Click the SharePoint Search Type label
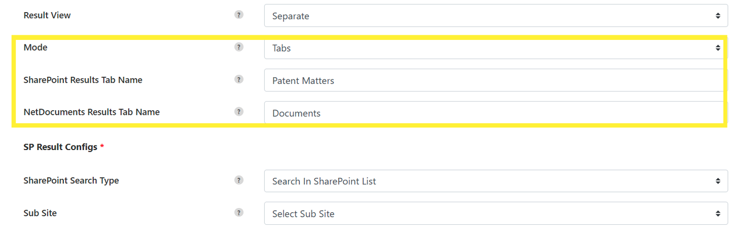 (x=71, y=180)
